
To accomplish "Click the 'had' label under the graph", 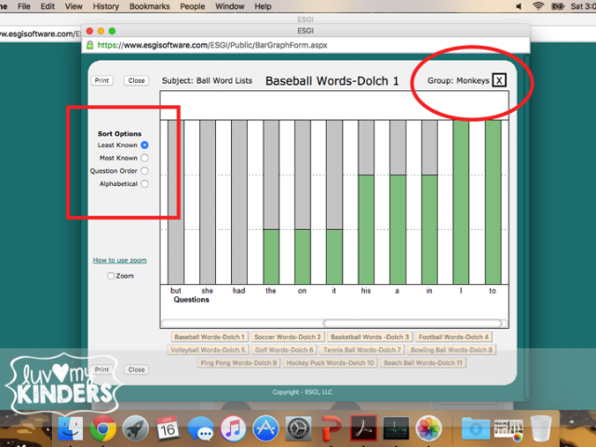I will pyautogui.click(x=238, y=291).
